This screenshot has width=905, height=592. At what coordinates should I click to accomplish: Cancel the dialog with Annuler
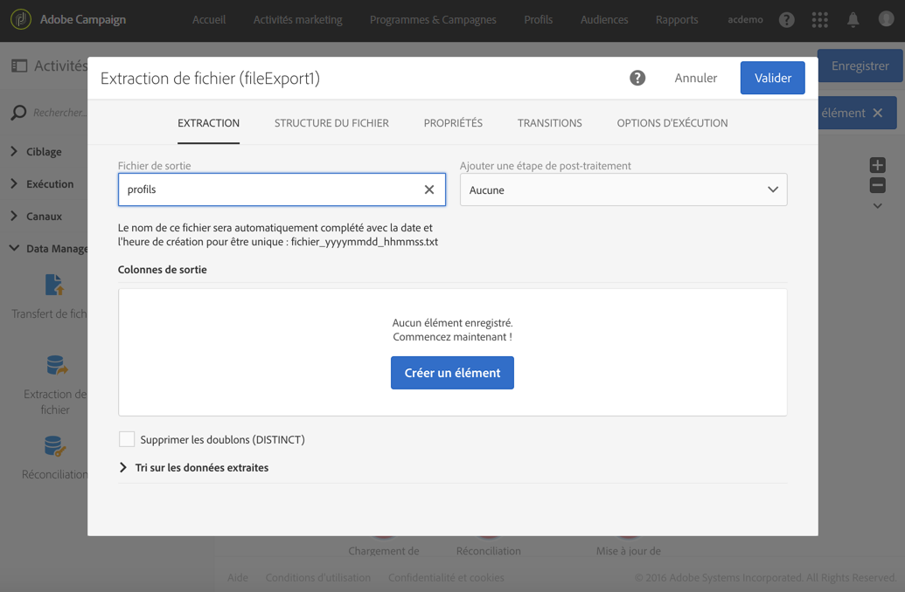pos(696,79)
